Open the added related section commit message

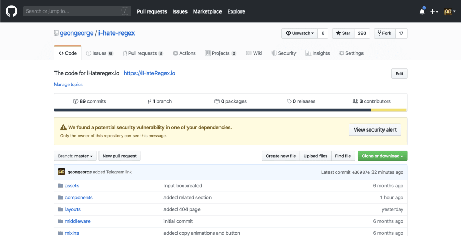click(188, 197)
